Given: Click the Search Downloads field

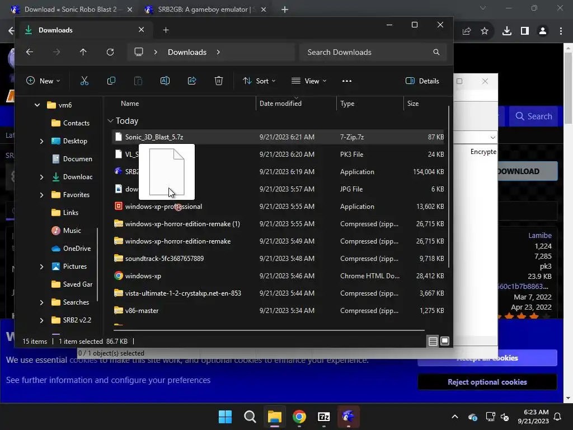Looking at the screenshot, I should [372, 52].
